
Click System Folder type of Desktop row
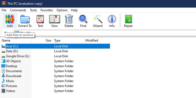[x=64, y=66]
